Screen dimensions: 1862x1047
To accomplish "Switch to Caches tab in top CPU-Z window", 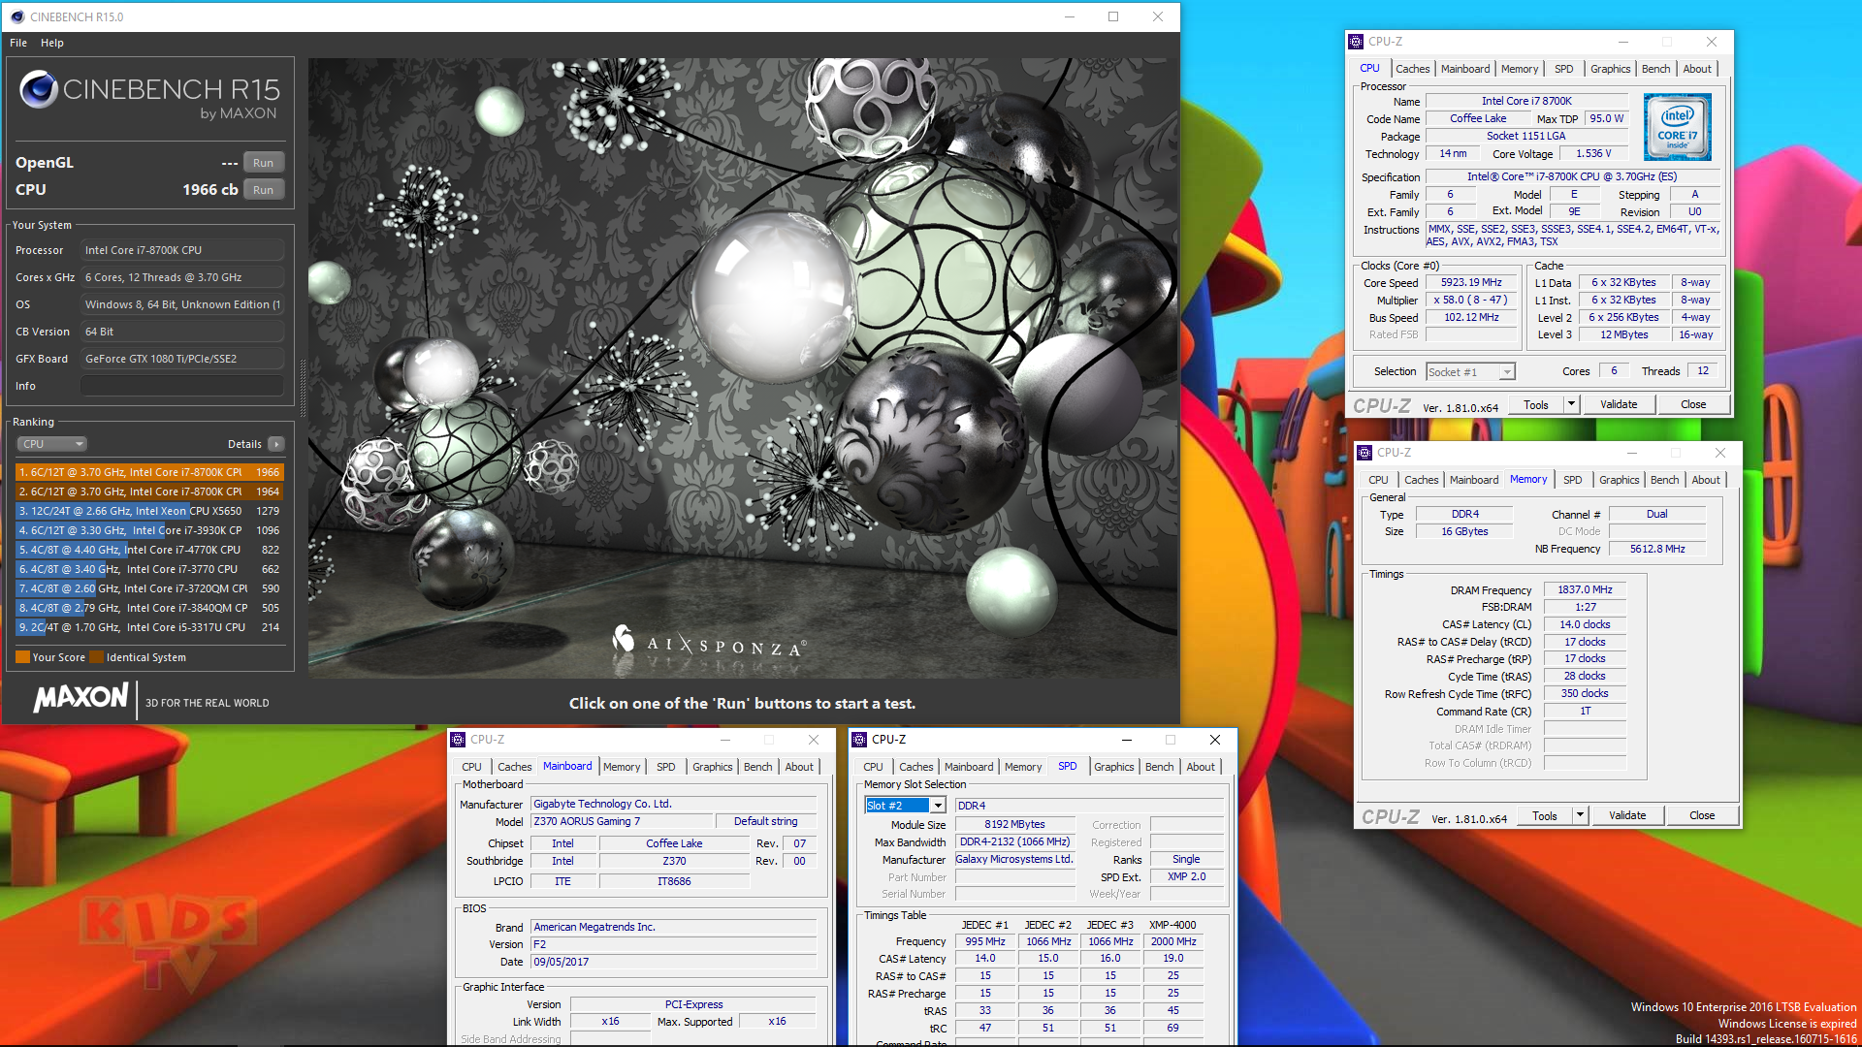I will (x=1412, y=69).
